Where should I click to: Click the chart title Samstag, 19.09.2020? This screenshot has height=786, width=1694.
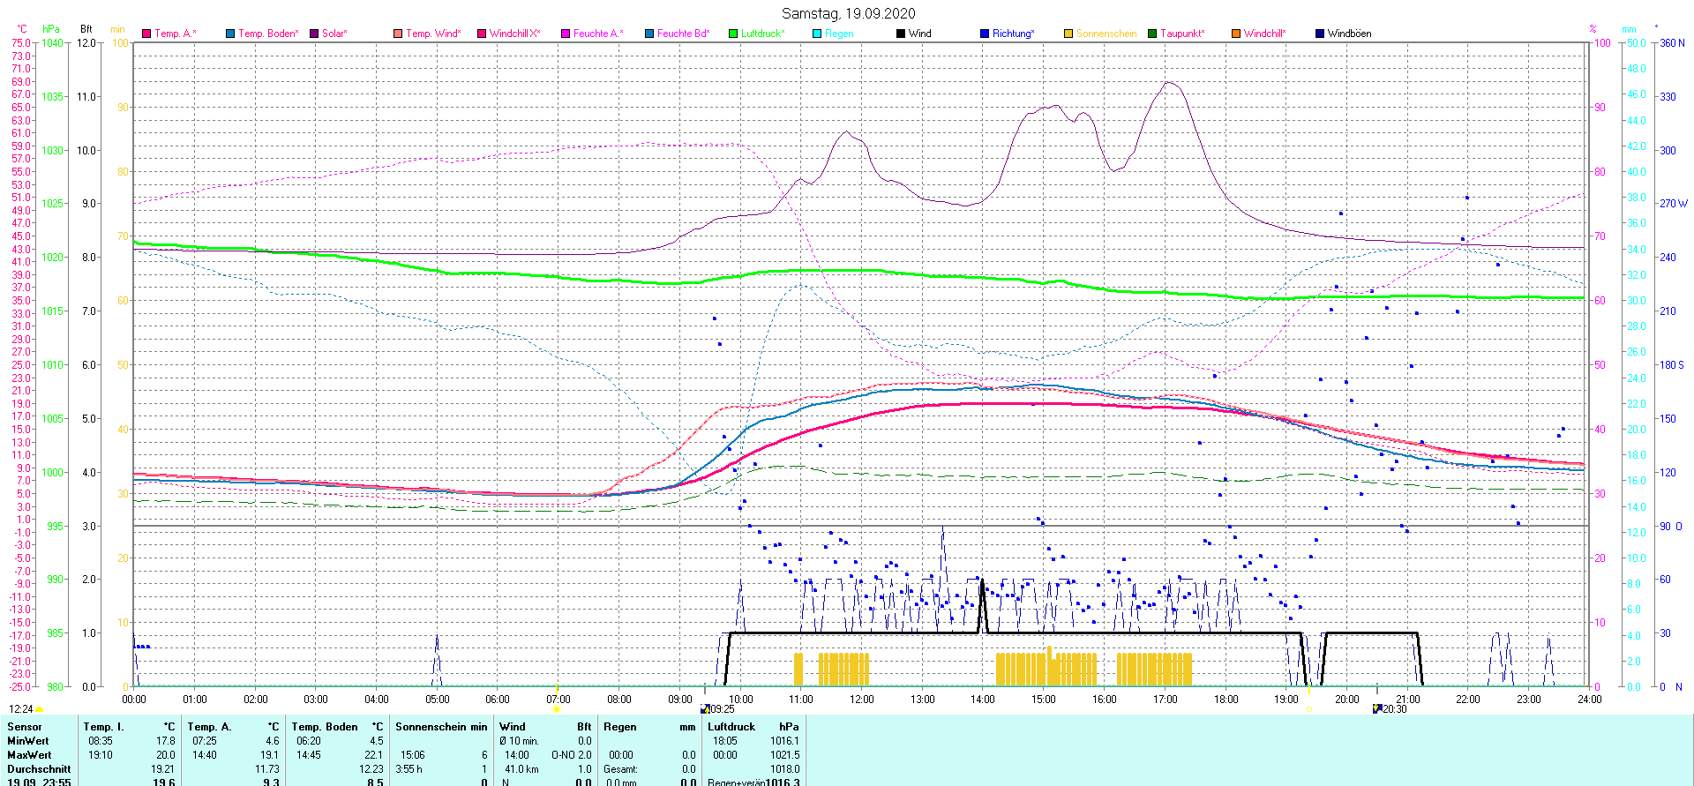coord(848,13)
